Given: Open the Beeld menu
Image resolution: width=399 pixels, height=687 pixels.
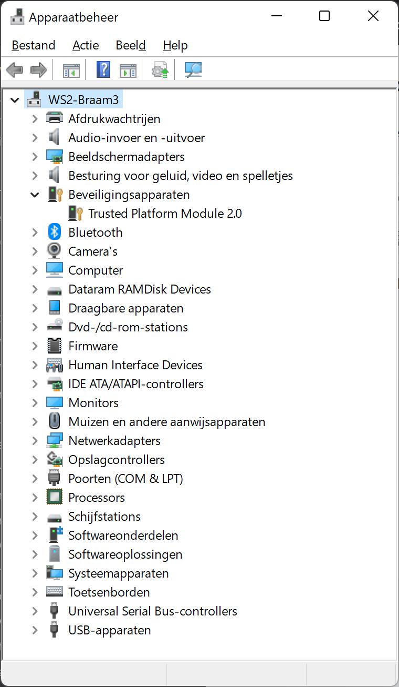Looking at the screenshot, I should tap(131, 45).
